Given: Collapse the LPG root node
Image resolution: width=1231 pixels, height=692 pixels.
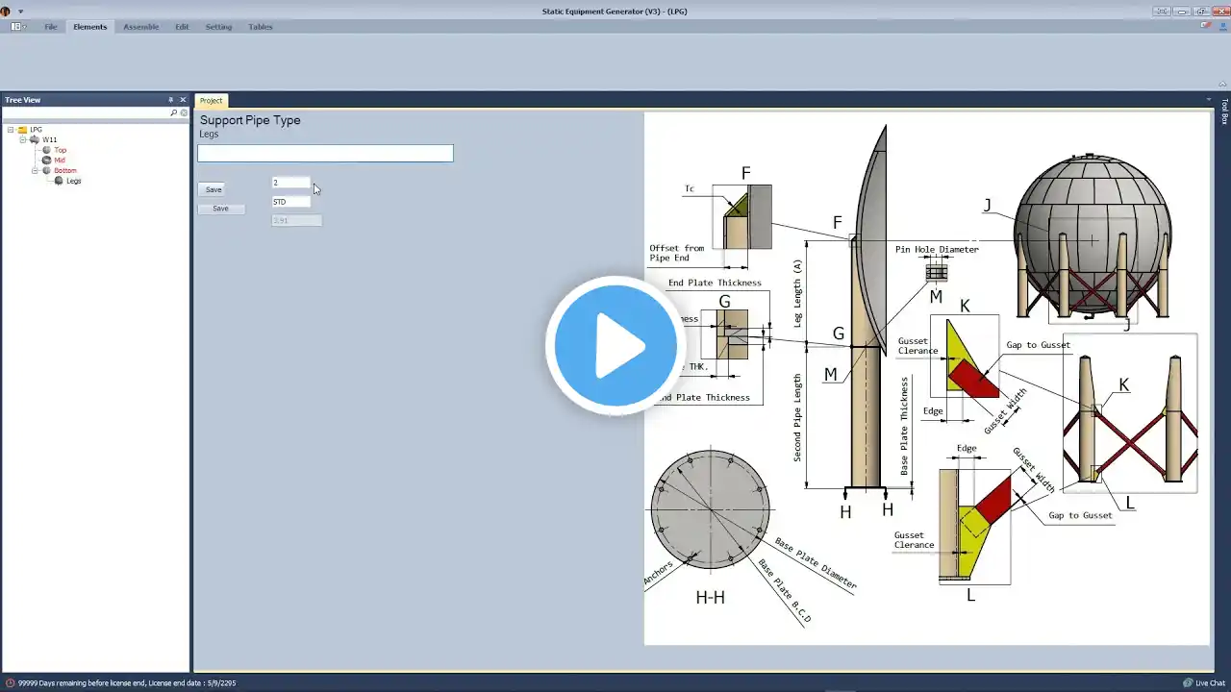Looking at the screenshot, I should [x=11, y=130].
